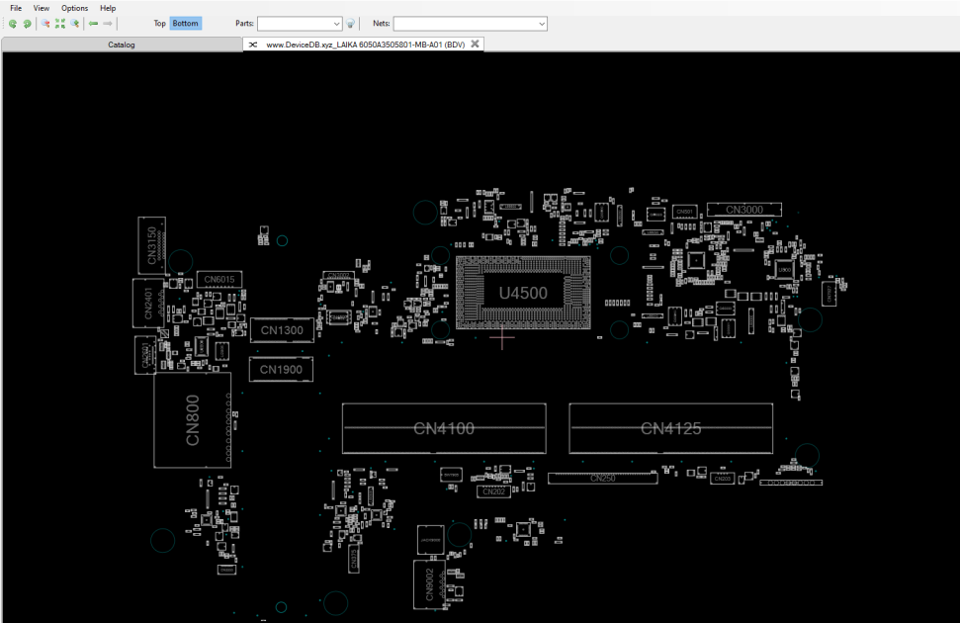Switch to the Top board side
The width and height of the screenshot is (960, 623).
click(x=160, y=24)
